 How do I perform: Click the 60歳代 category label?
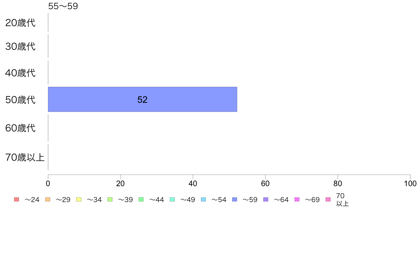[x=21, y=128]
